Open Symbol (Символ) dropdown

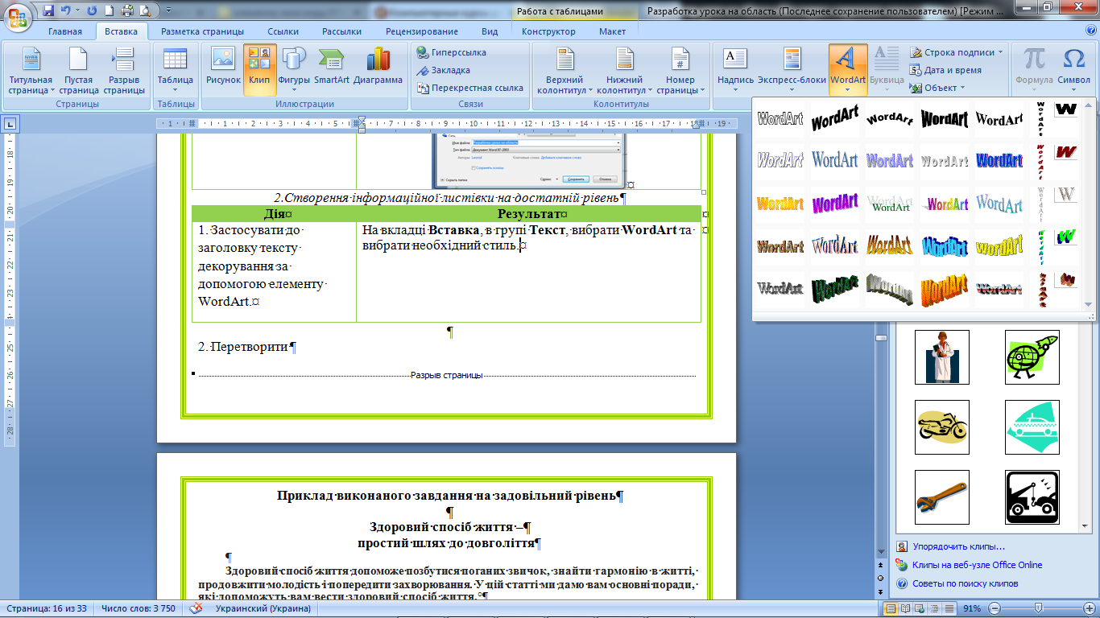[x=1074, y=71]
